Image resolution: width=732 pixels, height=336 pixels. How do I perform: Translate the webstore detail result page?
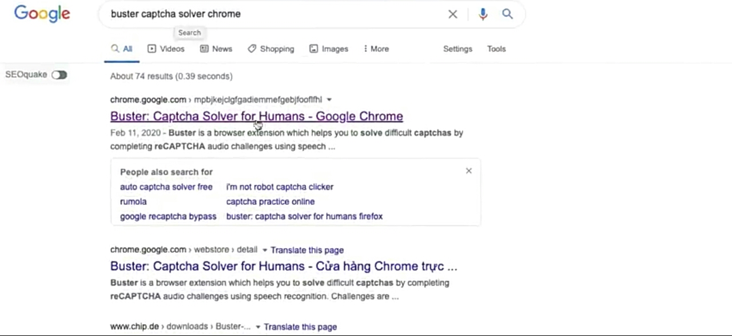pos(307,250)
